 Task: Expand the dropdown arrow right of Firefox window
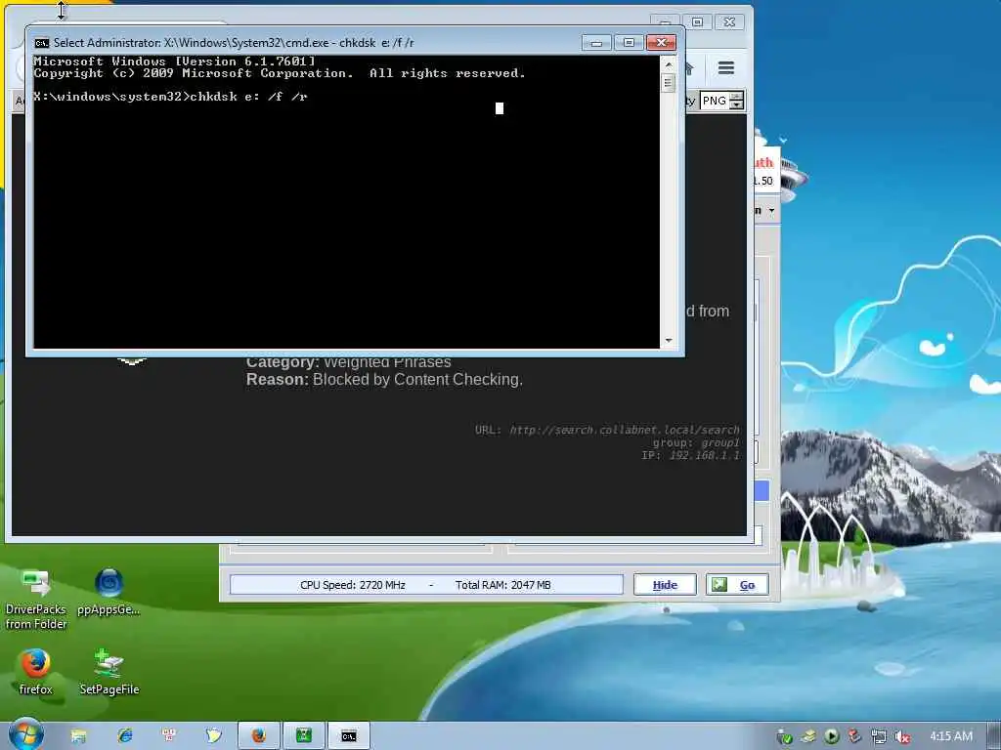(x=771, y=211)
